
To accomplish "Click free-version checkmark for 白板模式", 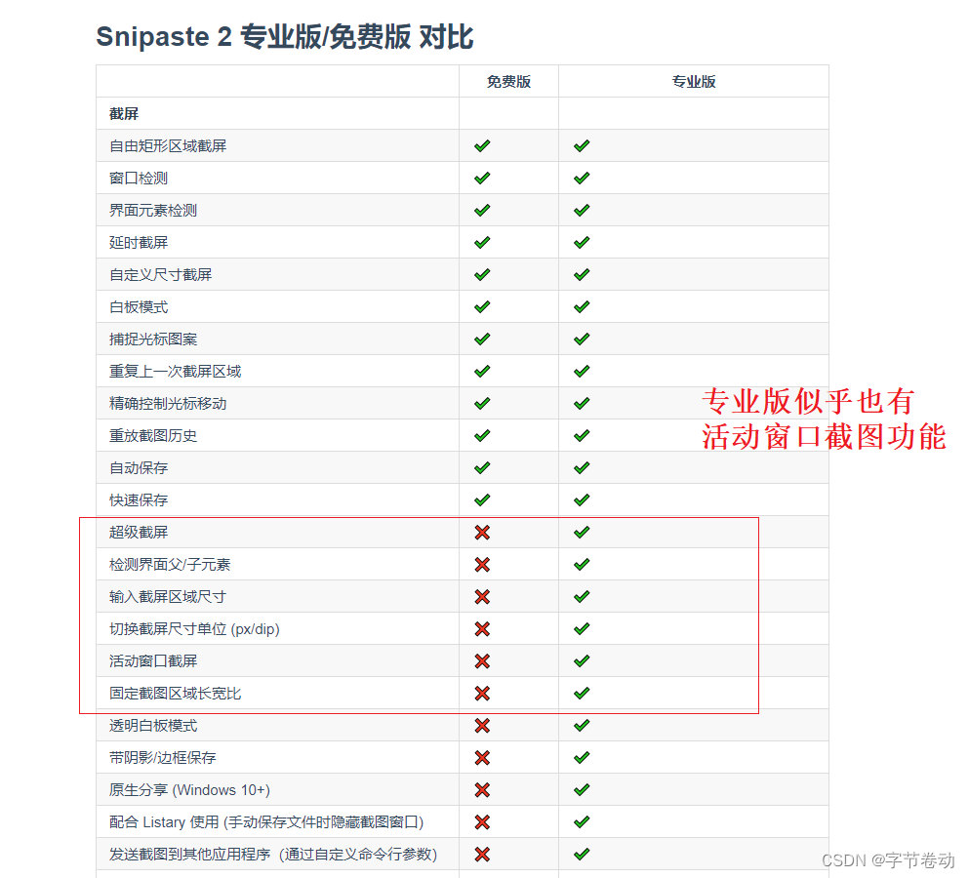I will [482, 306].
